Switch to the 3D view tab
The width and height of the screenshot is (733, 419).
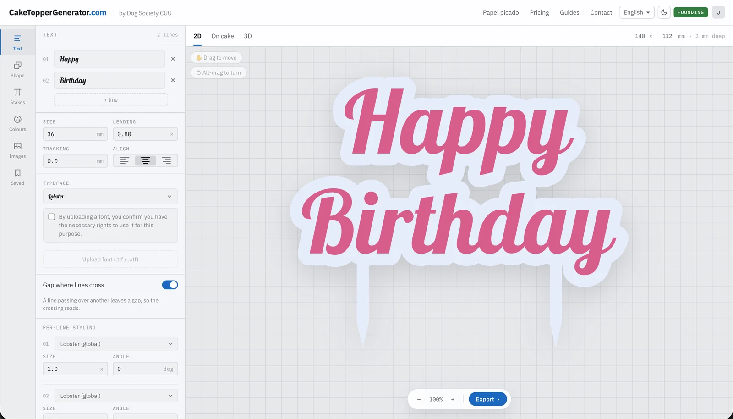(248, 36)
